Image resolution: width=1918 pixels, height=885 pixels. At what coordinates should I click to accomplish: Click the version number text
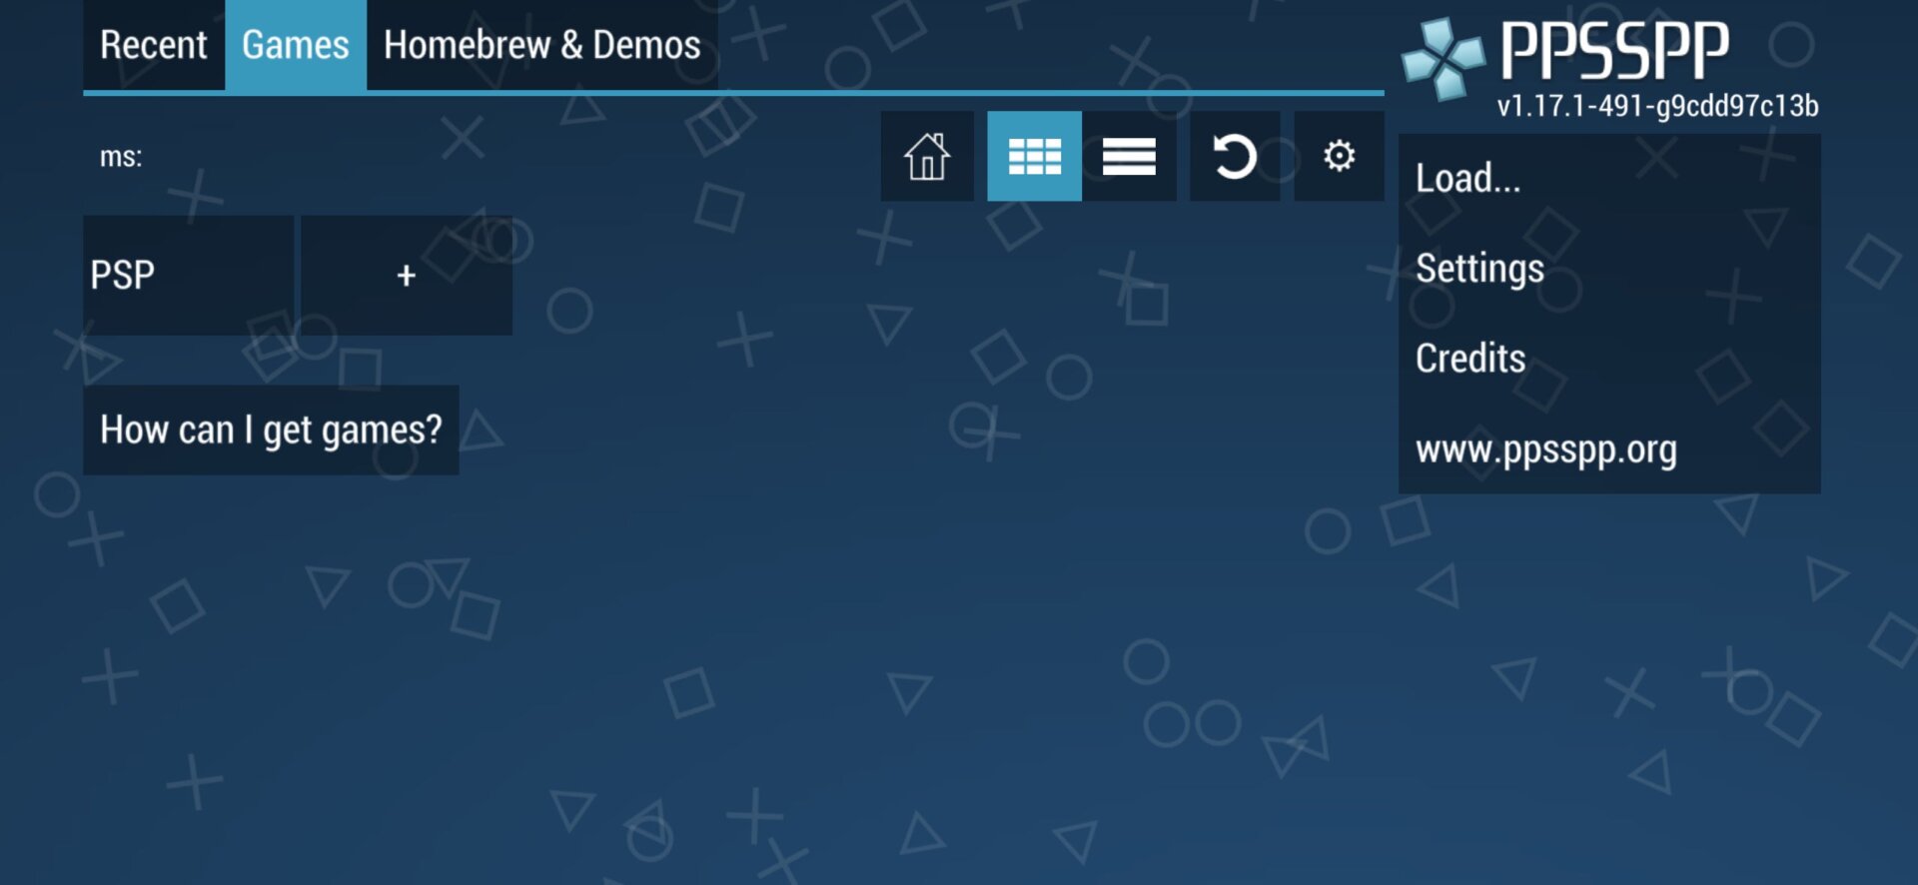1656,106
